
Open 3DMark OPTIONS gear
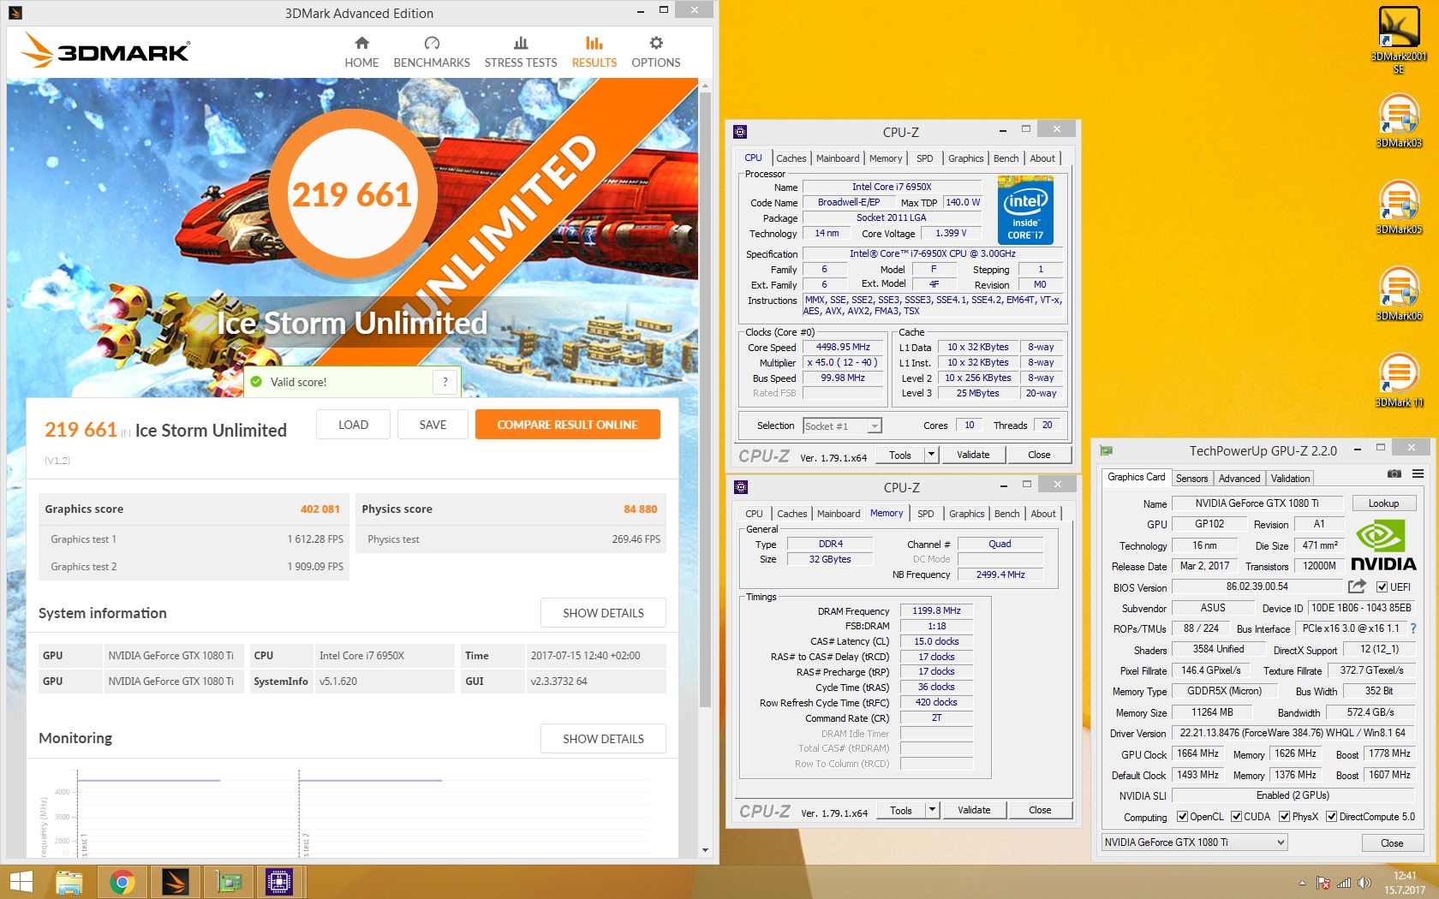coord(656,52)
